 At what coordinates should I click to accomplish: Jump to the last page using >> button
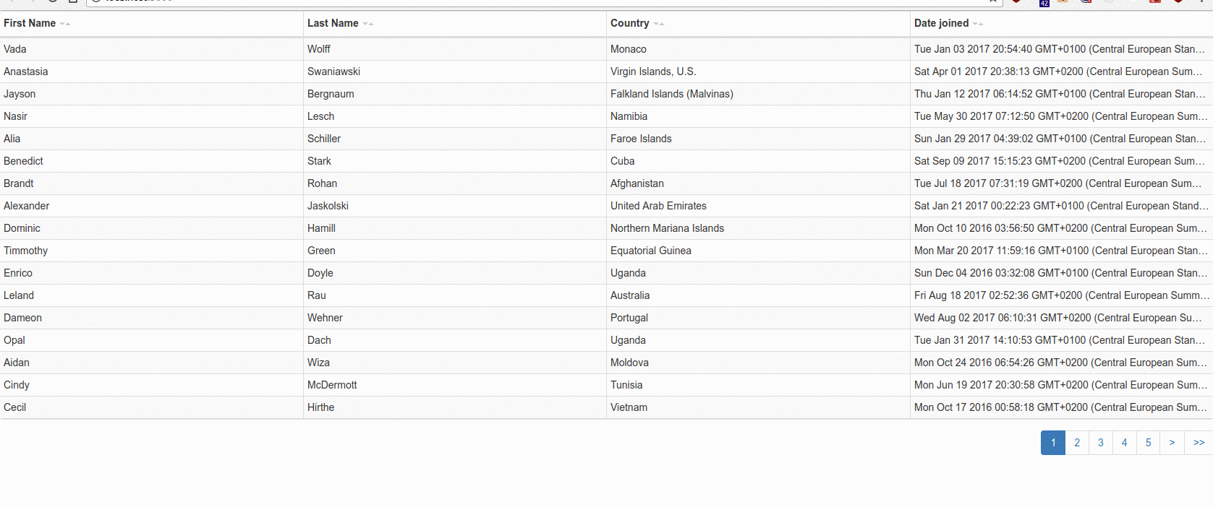[1197, 443]
